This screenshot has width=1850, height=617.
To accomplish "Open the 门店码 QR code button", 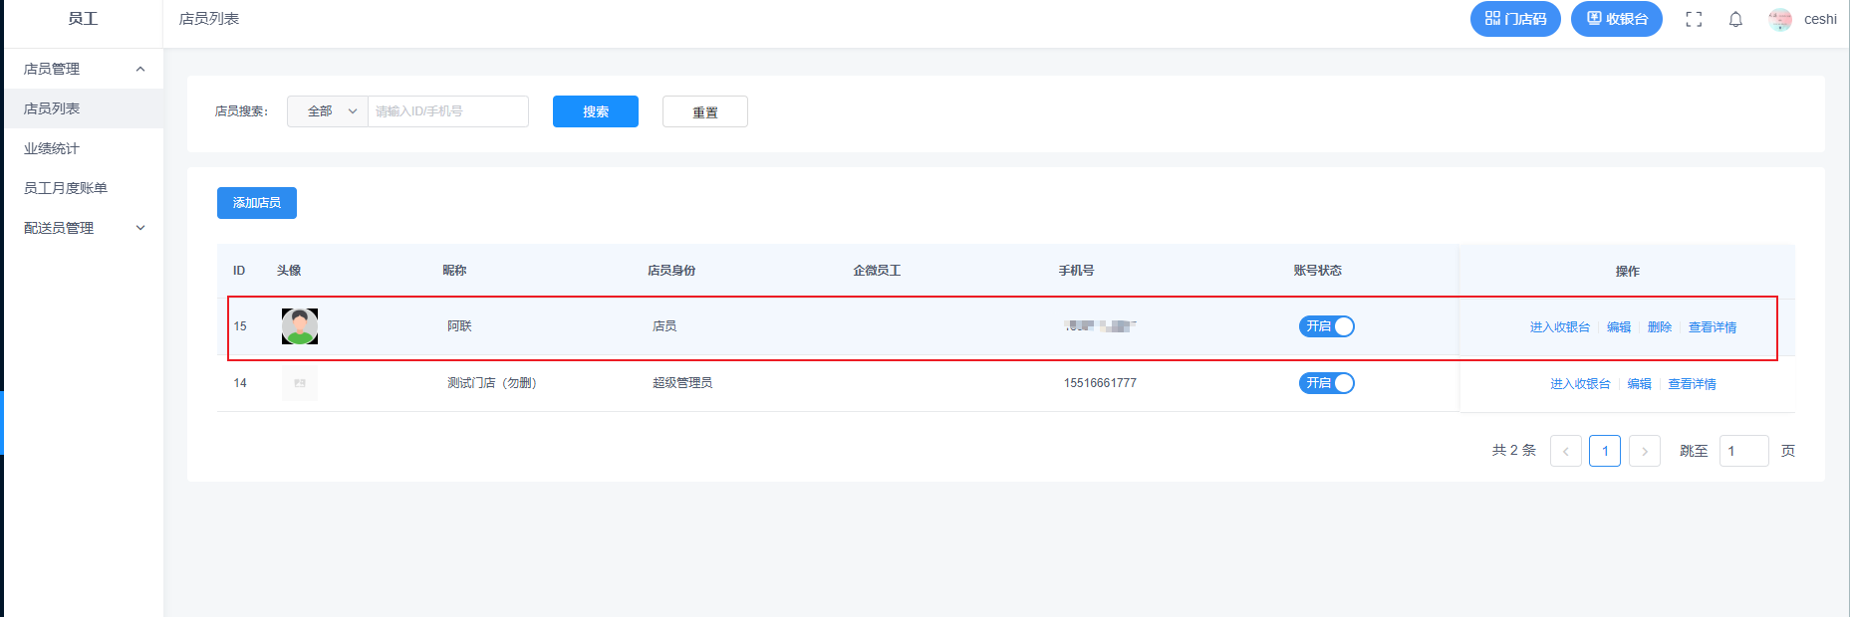I will [x=1515, y=19].
